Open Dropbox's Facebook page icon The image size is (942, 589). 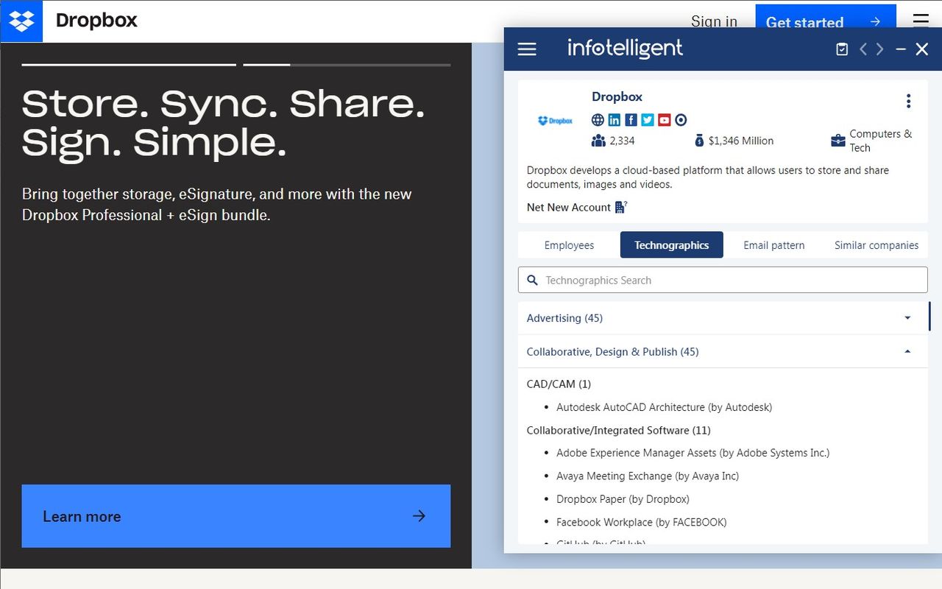click(631, 120)
